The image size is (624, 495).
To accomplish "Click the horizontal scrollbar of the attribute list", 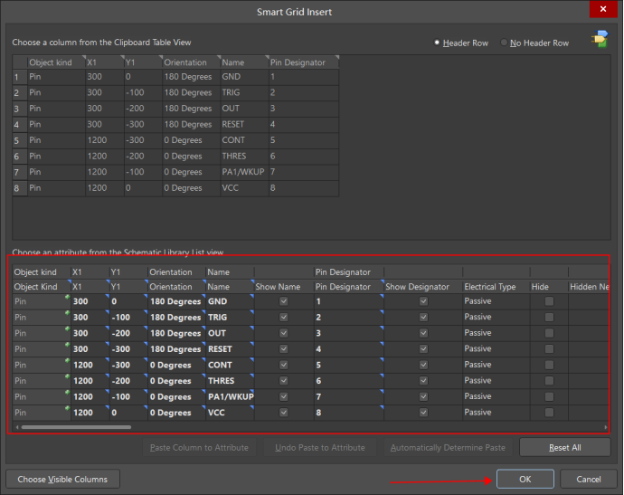I will coord(77,427).
